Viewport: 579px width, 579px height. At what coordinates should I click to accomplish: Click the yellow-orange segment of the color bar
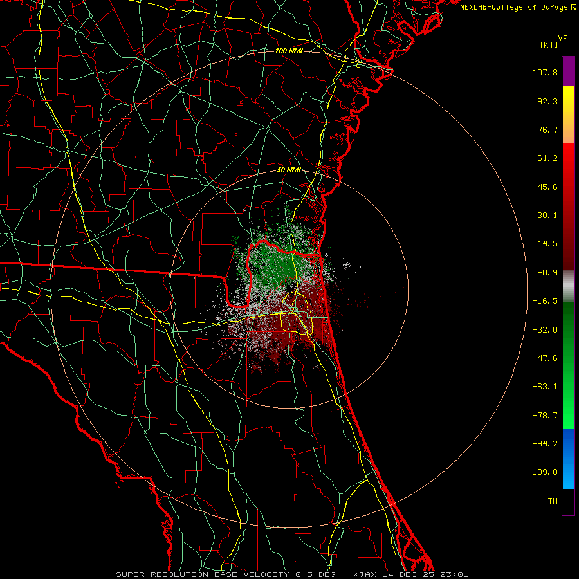pyautogui.click(x=568, y=115)
